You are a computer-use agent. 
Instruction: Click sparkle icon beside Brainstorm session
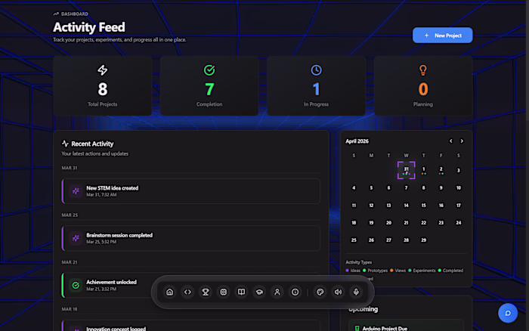coord(76,238)
